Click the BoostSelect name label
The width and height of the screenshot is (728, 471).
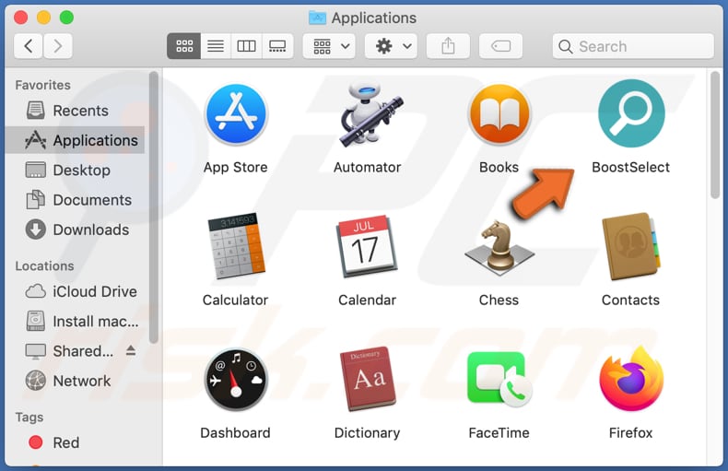click(x=631, y=167)
